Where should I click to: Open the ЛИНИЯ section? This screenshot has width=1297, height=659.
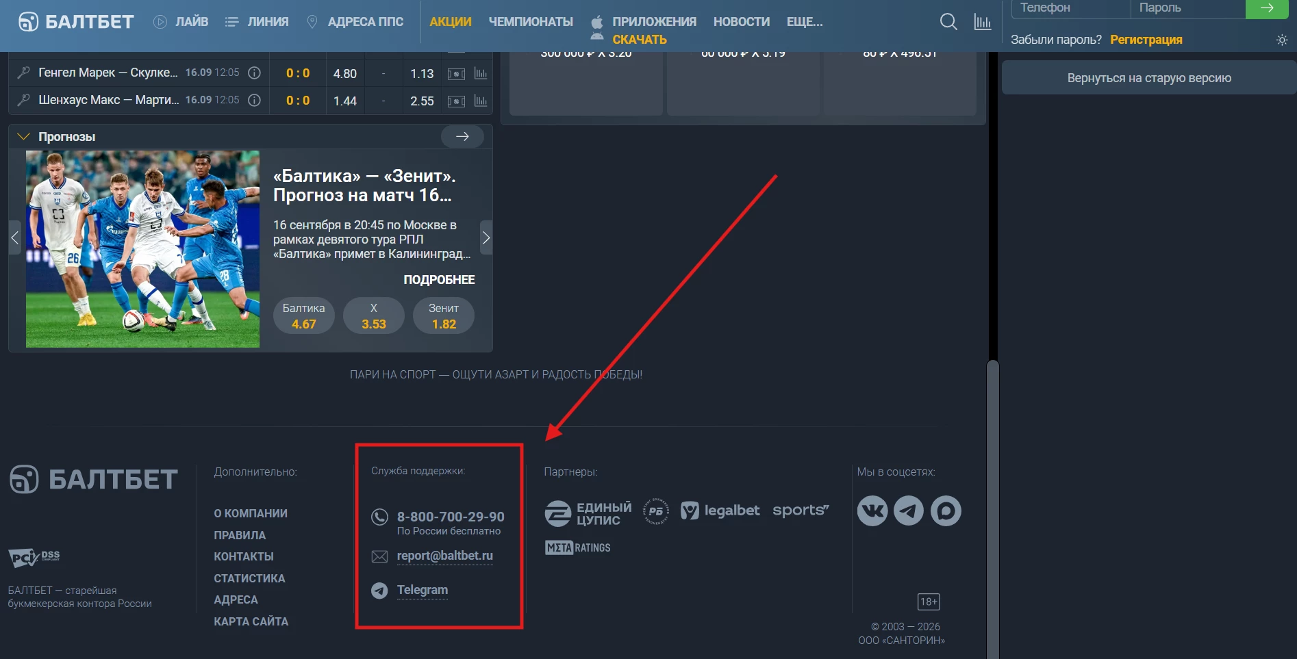coord(257,22)
